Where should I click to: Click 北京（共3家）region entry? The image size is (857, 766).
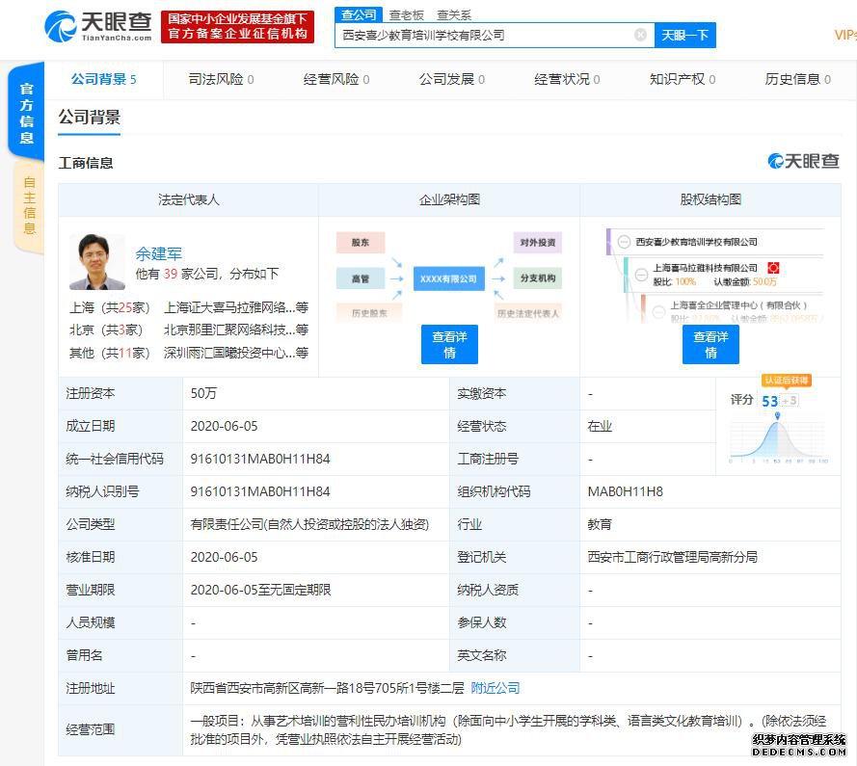coord(106,330)
